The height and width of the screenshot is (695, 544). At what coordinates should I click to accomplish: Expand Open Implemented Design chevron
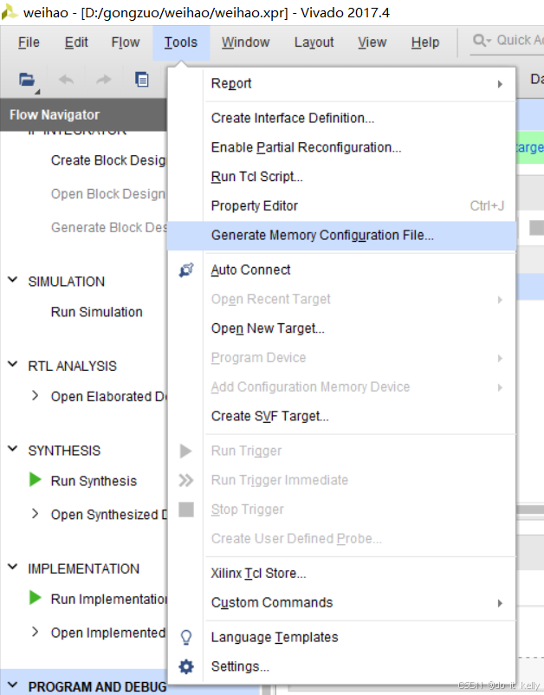[x=35, y=632]
